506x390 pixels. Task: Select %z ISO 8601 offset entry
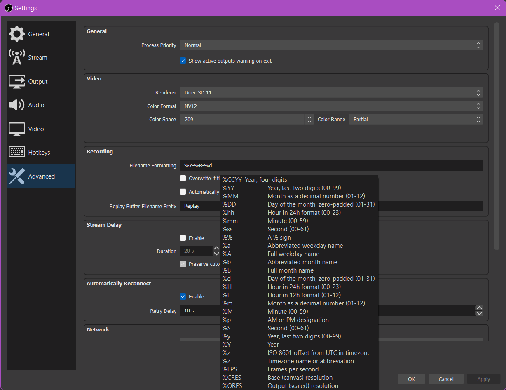coord(299,353)
